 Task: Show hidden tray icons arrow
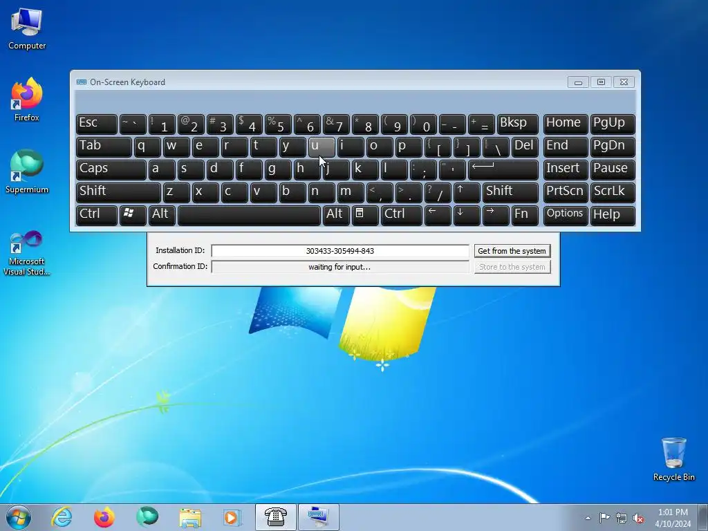coord(588,518)
